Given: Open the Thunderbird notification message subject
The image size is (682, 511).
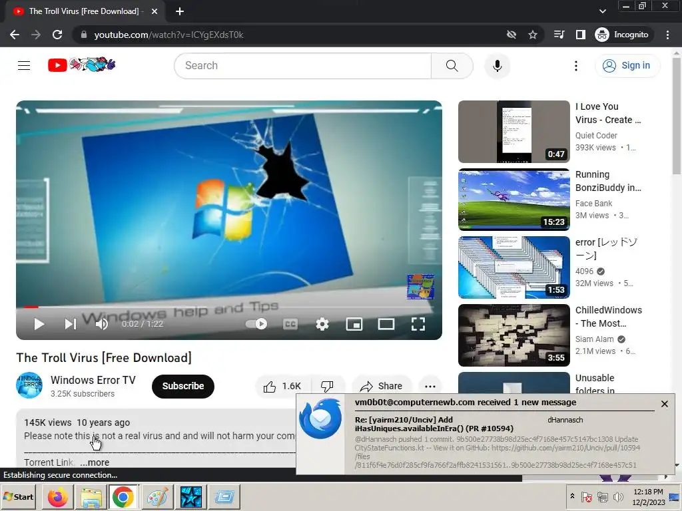Looking at the screenshot, I should [x=434, y=424].
